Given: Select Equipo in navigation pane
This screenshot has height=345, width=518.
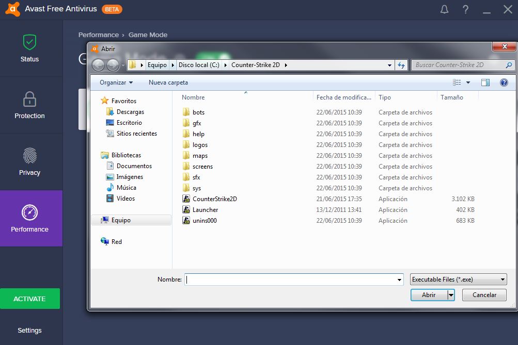Looking at the screenshot, I should click(x=121, y=220).
